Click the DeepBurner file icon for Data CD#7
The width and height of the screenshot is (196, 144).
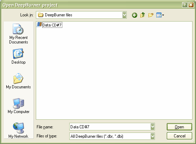(39, 24)
